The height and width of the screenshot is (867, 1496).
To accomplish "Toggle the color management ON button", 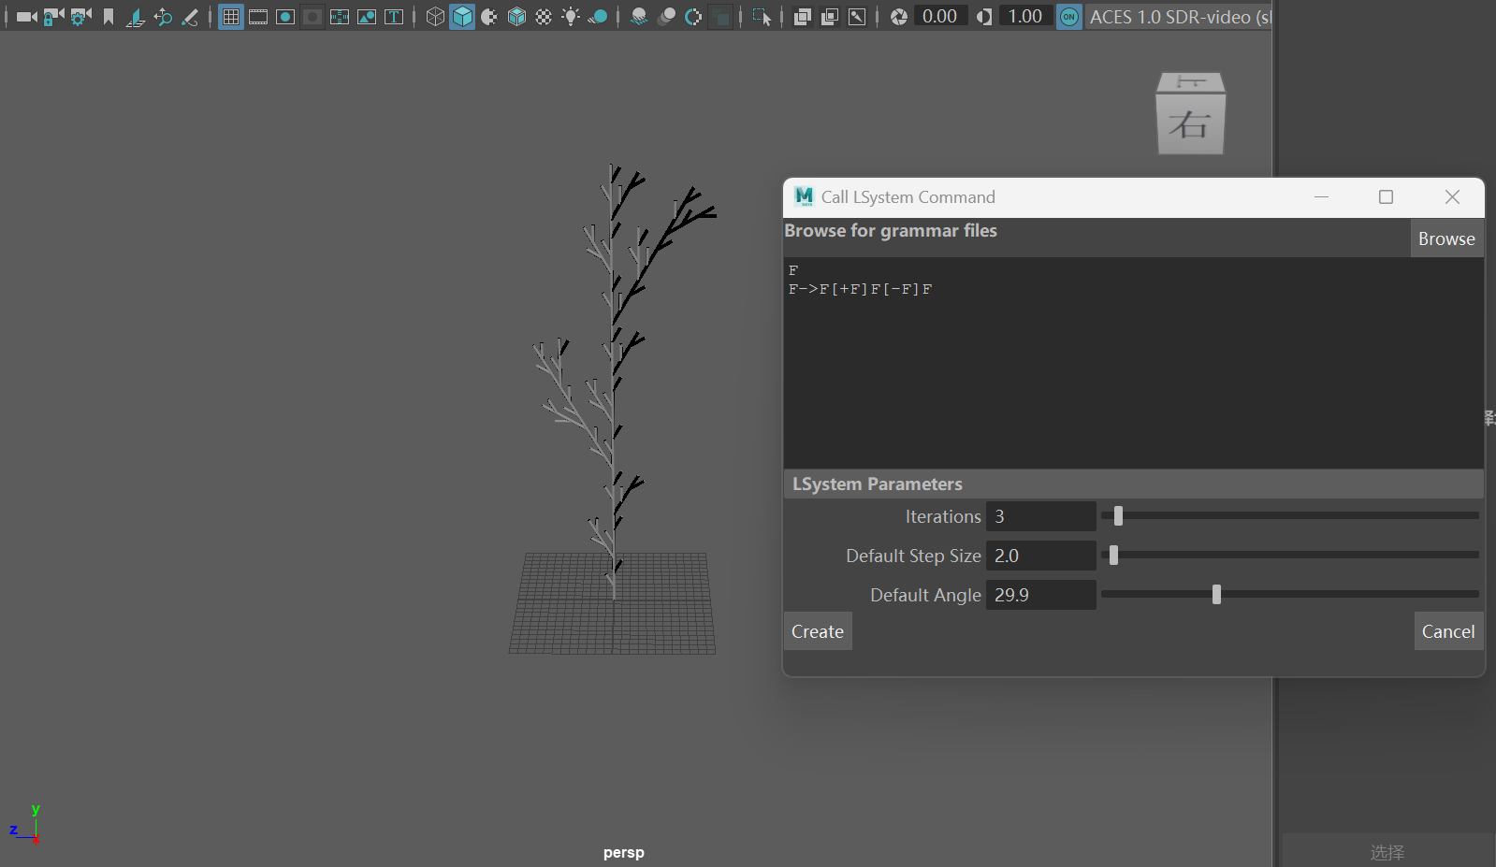I will tap(1068, 17).
